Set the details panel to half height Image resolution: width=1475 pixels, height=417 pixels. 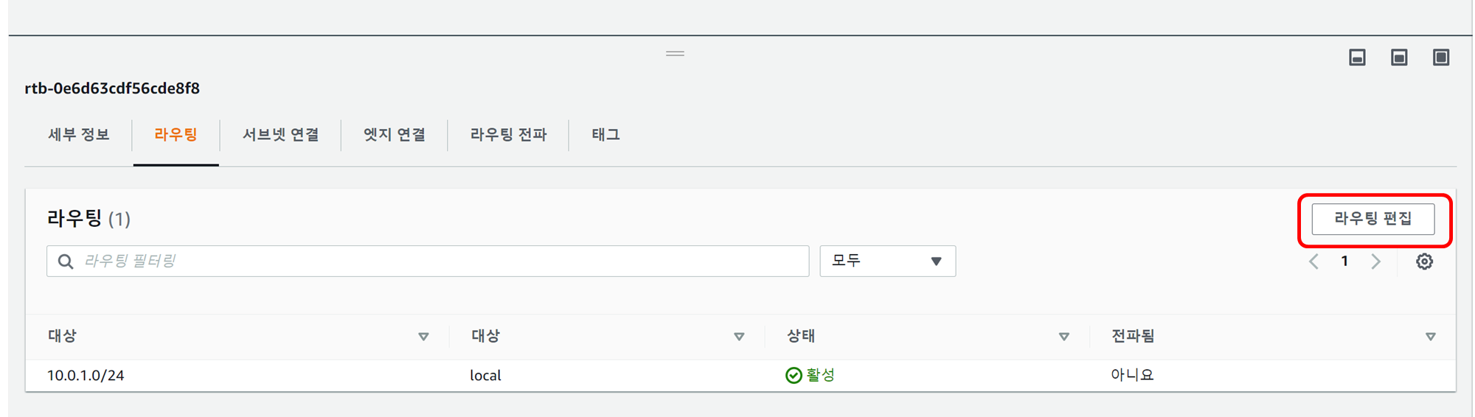pos(1399,57)
